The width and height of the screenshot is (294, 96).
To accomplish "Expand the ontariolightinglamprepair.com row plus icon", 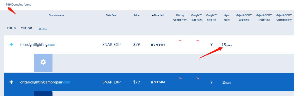I will click(11, 82).
